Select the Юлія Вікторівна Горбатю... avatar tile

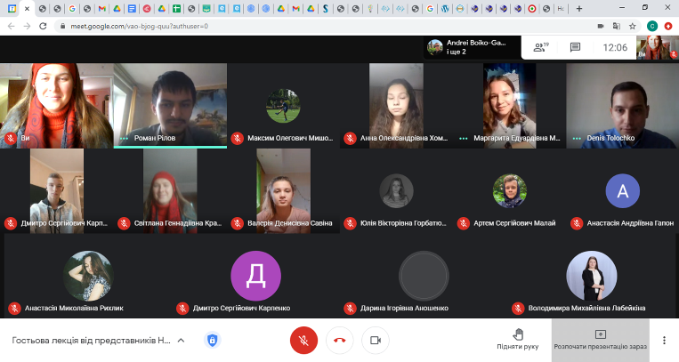pyautogui.click(x=396, y=191)
